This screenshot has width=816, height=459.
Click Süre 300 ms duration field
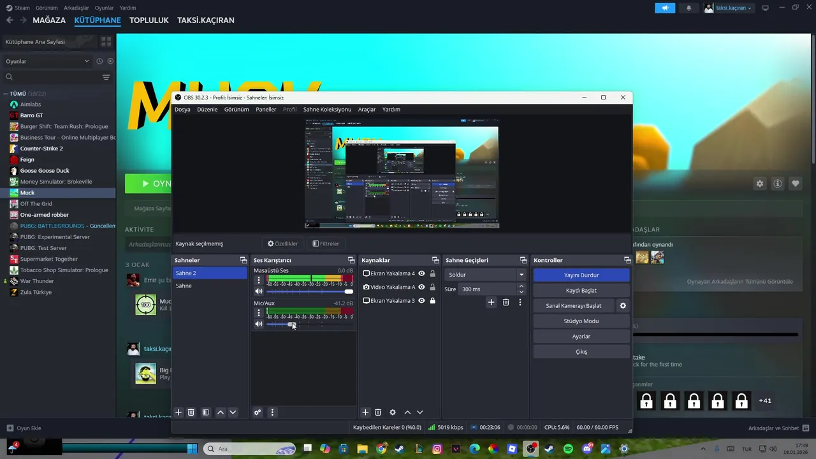tap(488, 289)
